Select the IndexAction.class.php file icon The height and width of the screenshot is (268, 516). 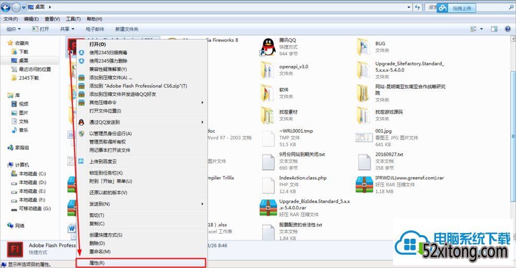268,185
